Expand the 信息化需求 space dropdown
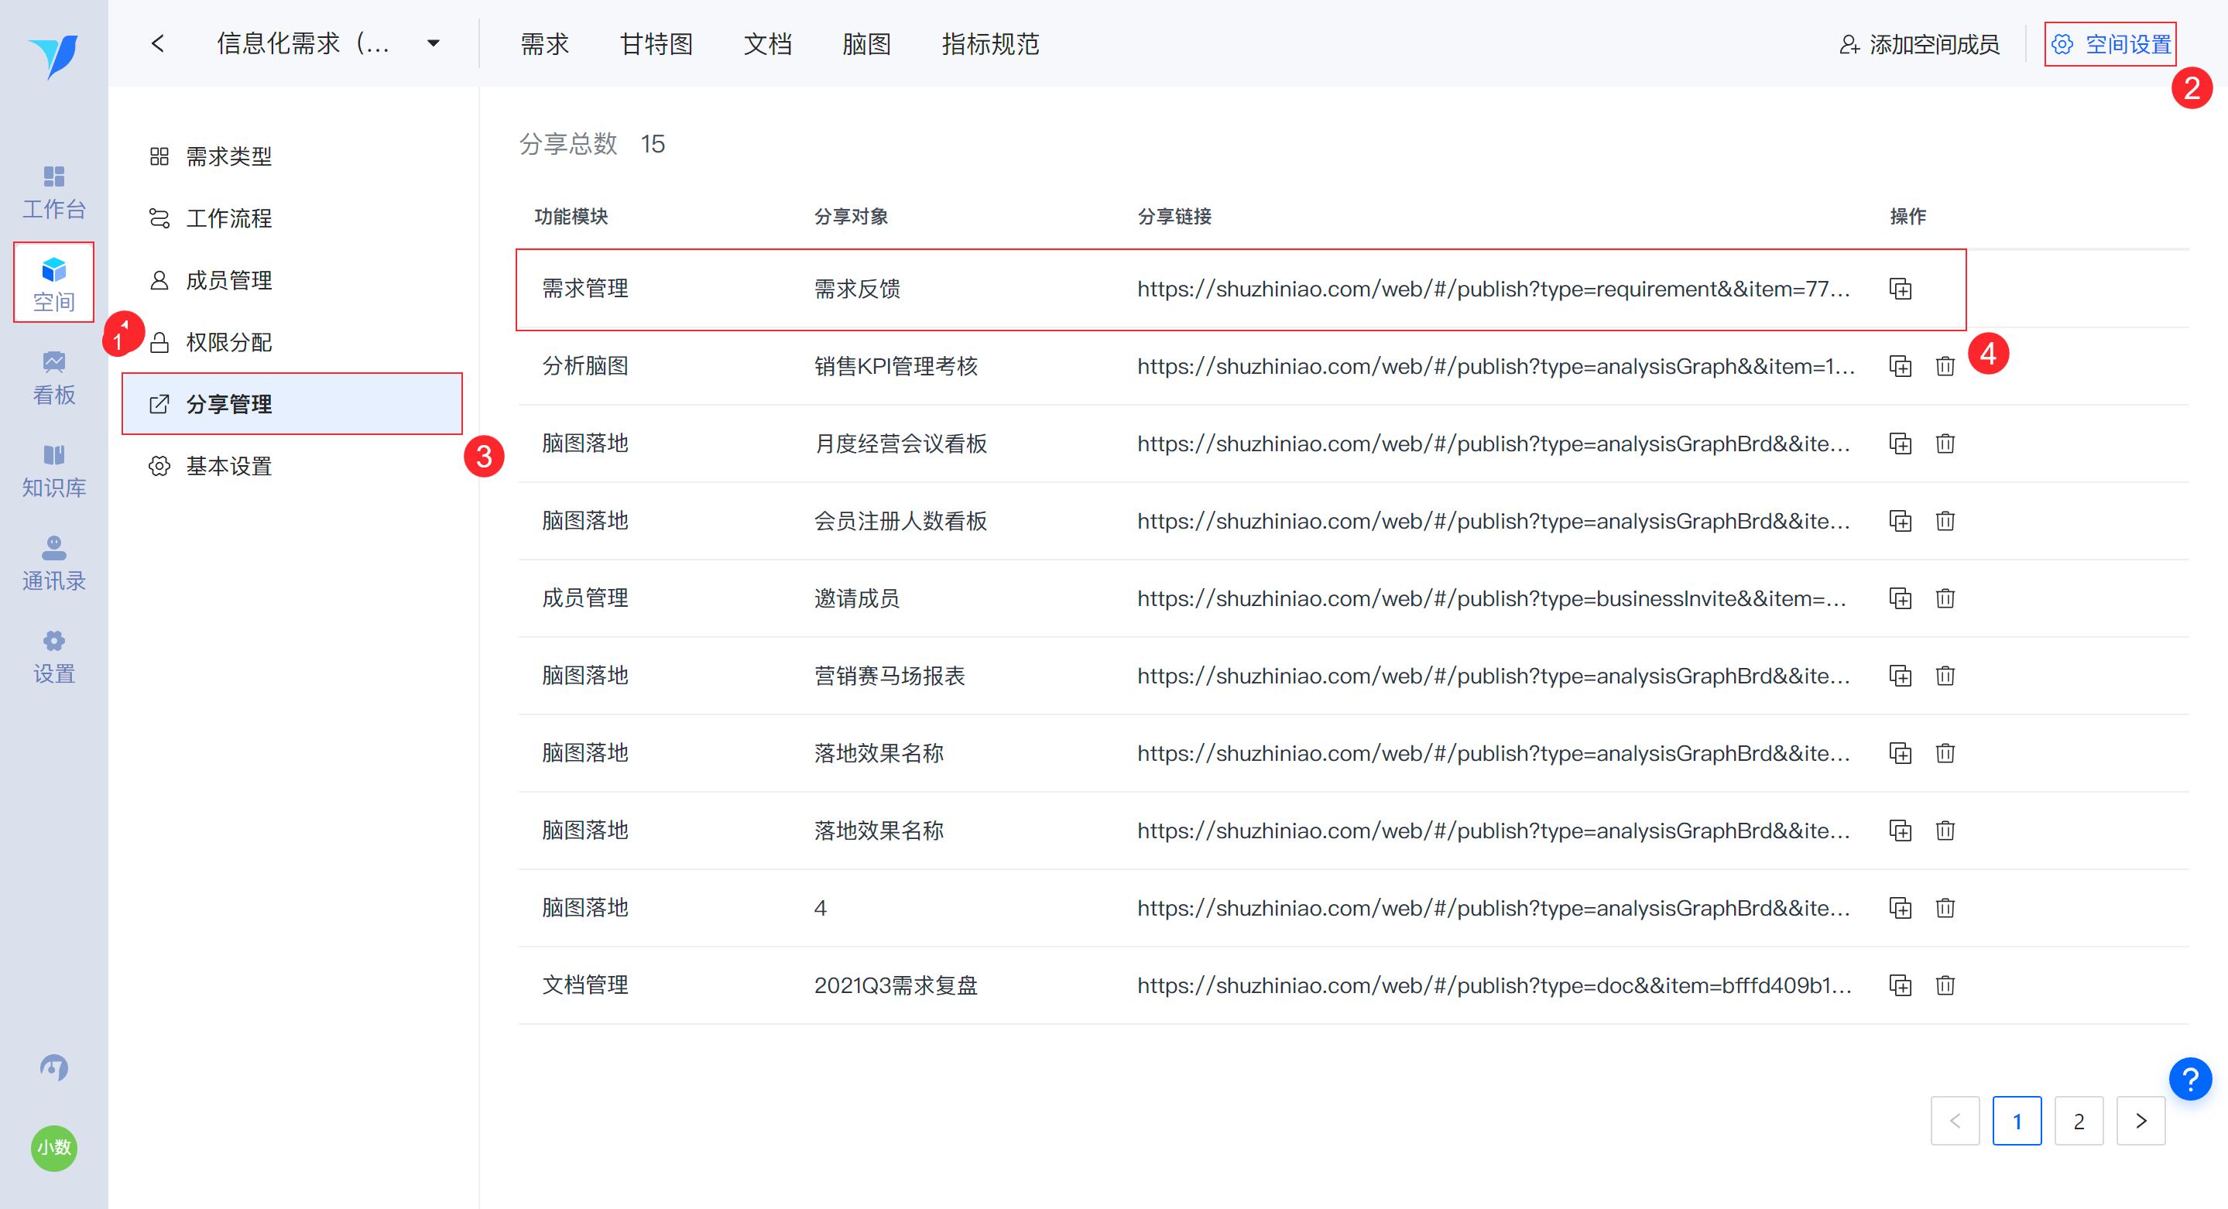Screen dimensions: 2228x1209 tap(434, 43)
